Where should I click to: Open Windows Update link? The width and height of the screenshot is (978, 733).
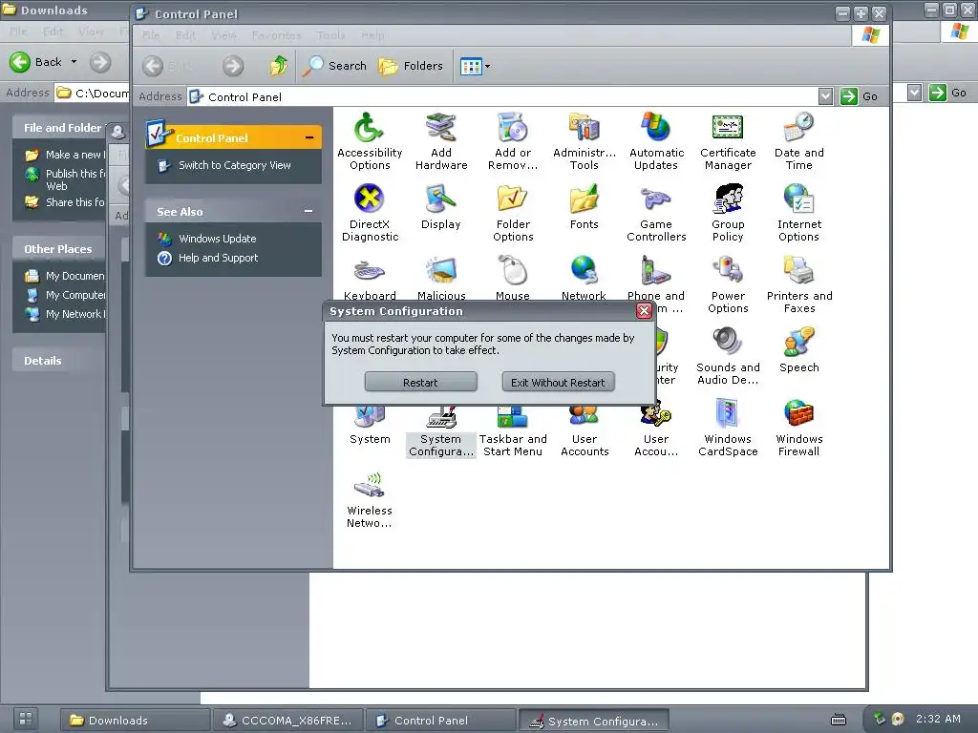tap(217, 239)
